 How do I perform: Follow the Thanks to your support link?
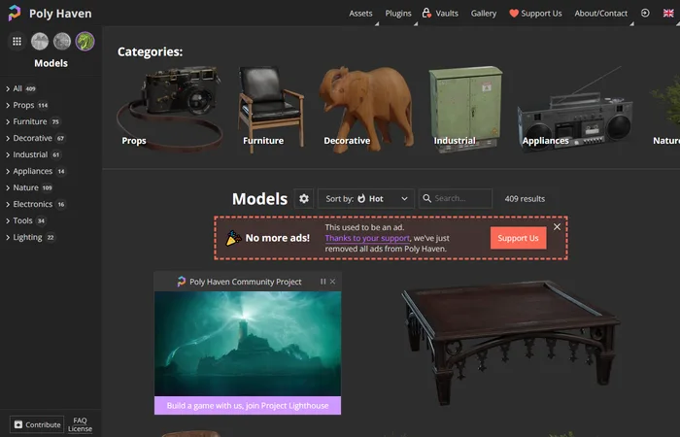click(365, 238)
